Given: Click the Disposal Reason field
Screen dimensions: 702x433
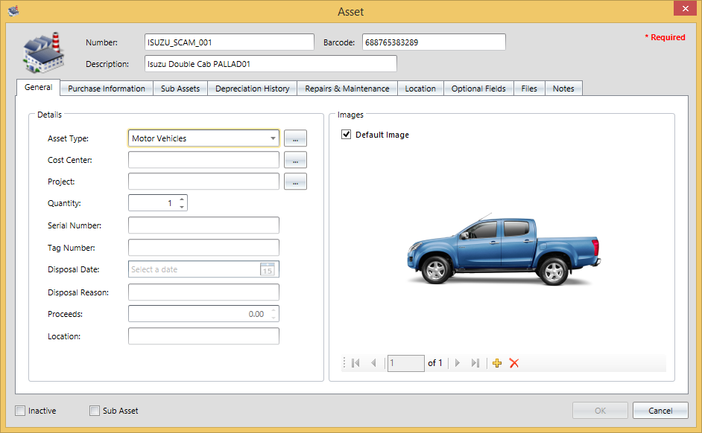Looking at the screenshot, I should [x=203, y=292].
